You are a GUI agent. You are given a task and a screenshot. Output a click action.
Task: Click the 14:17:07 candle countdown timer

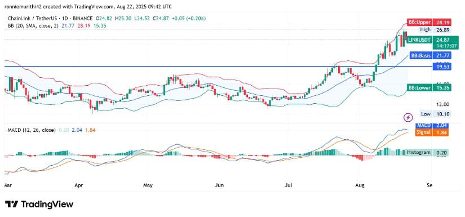(x=442, y=46)
